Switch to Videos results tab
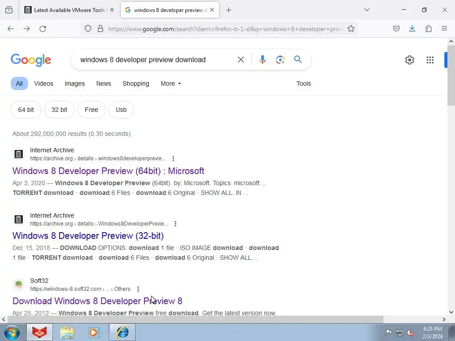The width and height of the screenshot is (455, 341). 44,83
